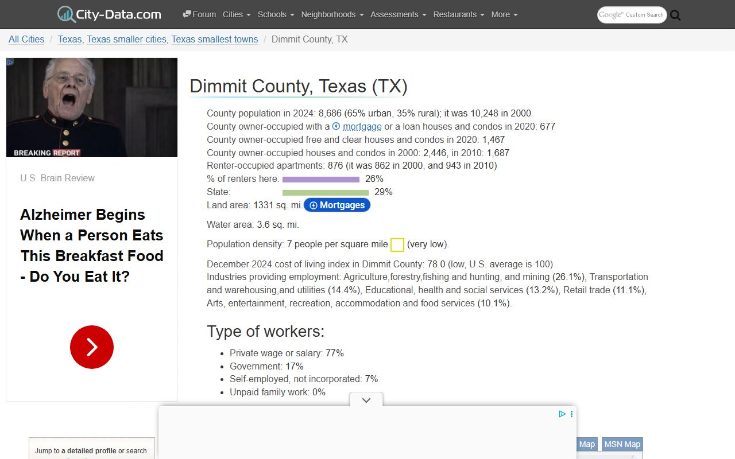Viewport: 735px width, 459px height.
Task: Open Texas smaller cities breadcrumb link
Action: (x=126, y=39)
